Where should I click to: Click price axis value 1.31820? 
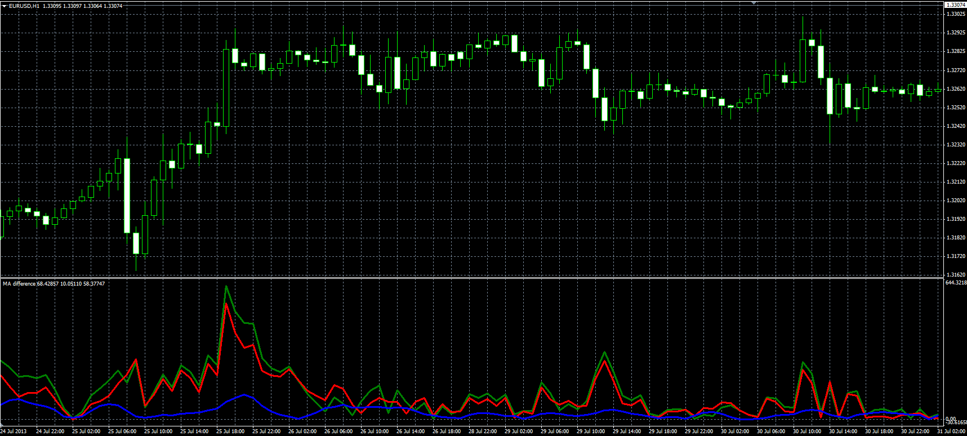[956, 238]
